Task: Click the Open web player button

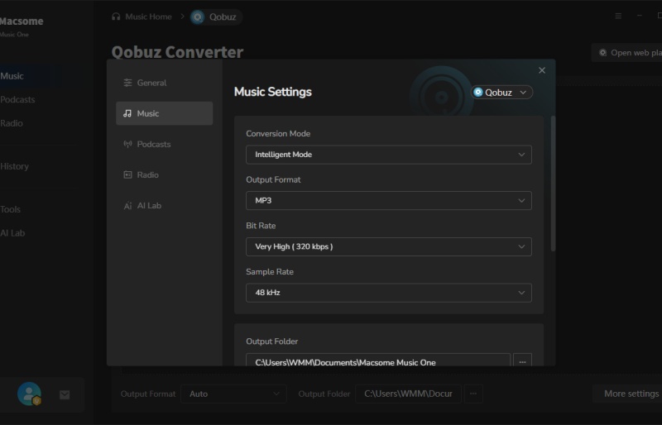Action: coord(628,53)
